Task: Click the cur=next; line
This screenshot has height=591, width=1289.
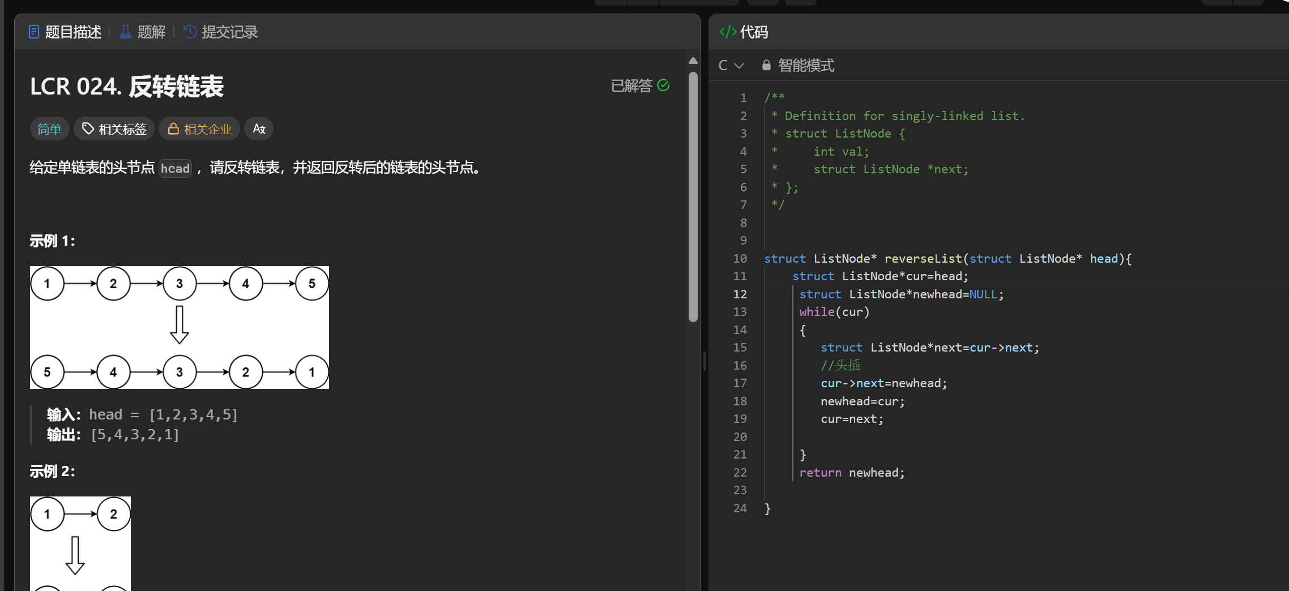Action: click(x=852, y=419)
